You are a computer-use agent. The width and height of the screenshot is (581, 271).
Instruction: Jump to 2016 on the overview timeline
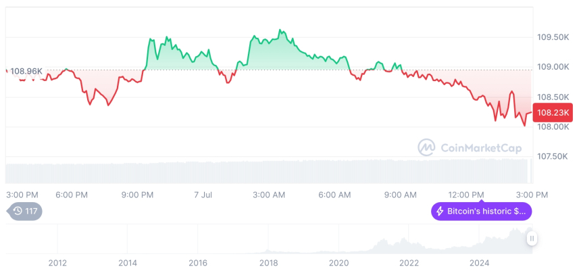click(x=198, y=263)
